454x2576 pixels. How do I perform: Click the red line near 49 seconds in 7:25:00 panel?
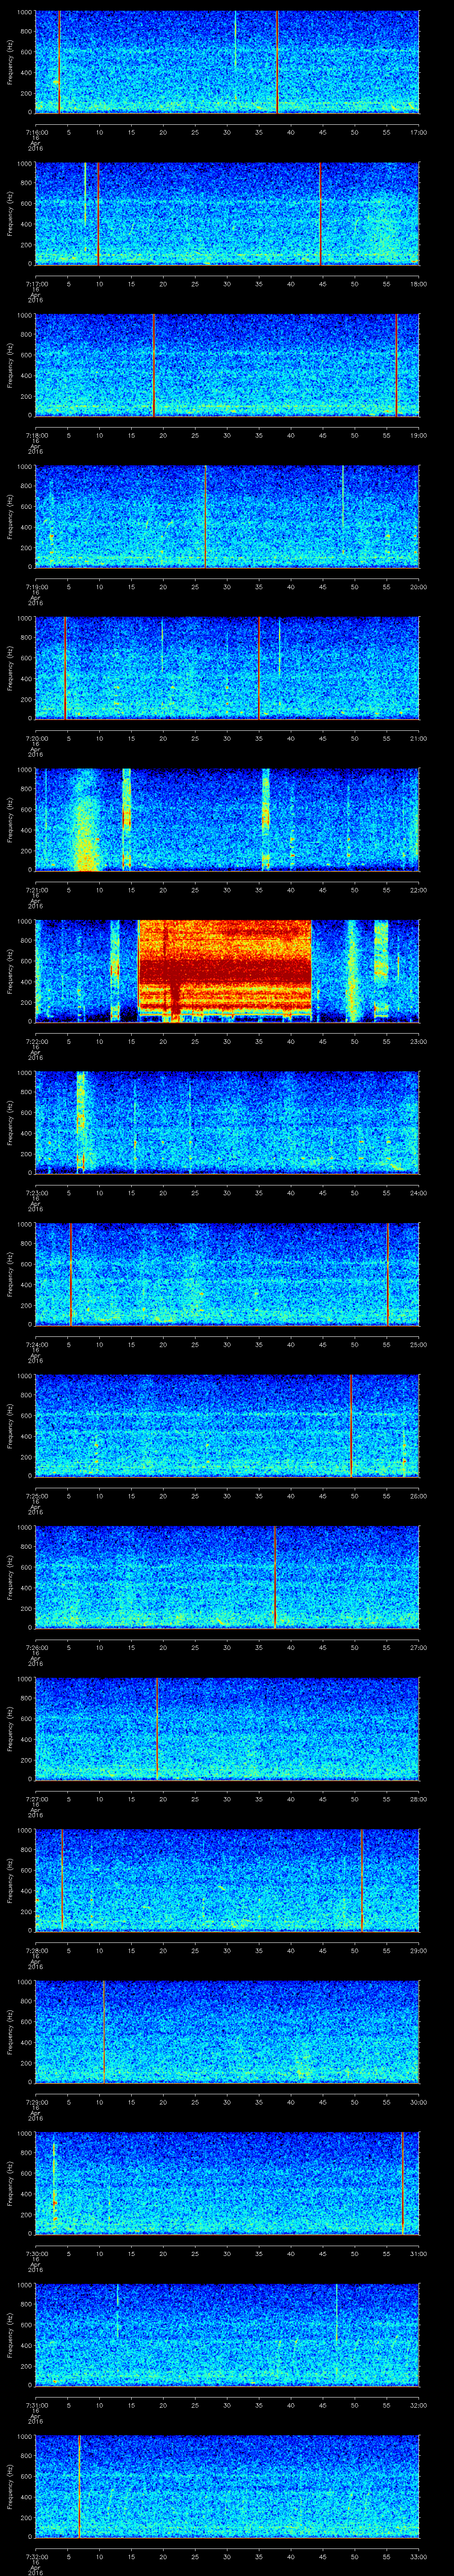coord(351,1426)
